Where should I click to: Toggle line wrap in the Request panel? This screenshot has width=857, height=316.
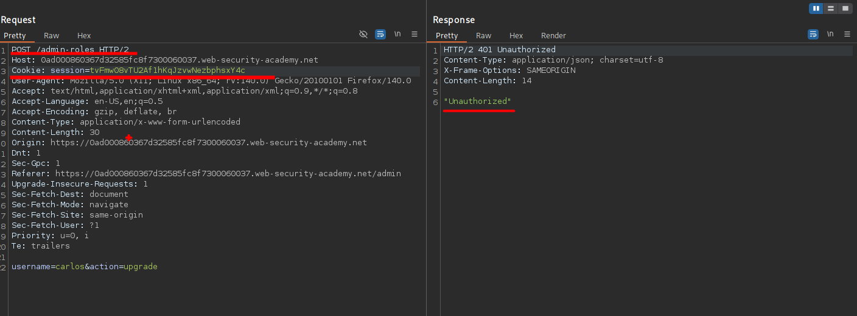[x=380, y=34]
